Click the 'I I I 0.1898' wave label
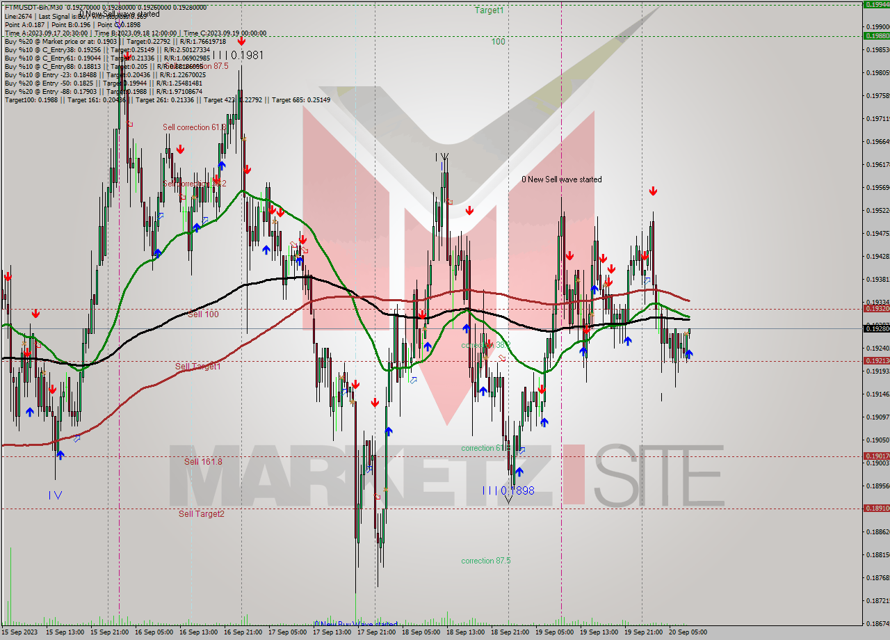Viewport: 890px width, 640px height. [509, 490]
